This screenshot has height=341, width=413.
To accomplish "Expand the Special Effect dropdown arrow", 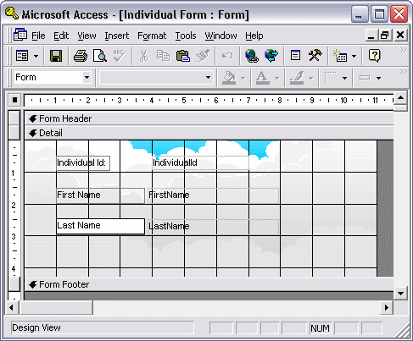I will coord(378,78).
